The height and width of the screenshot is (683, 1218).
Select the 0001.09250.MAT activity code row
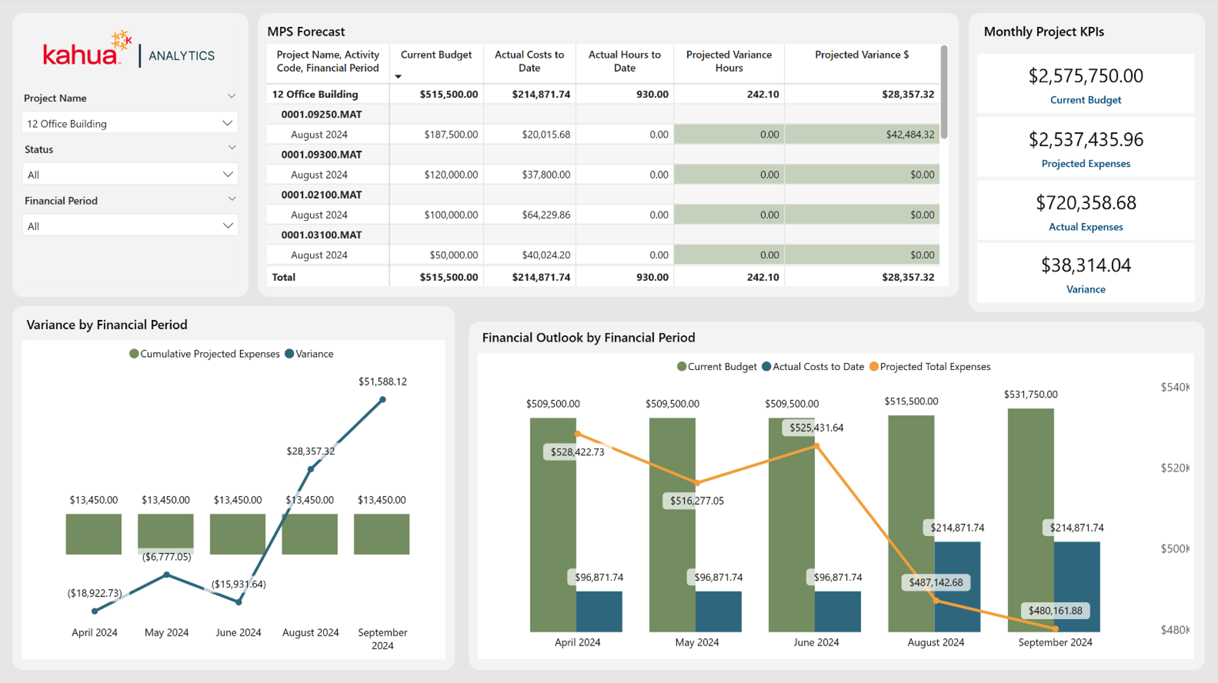click(x=603, y=114)
